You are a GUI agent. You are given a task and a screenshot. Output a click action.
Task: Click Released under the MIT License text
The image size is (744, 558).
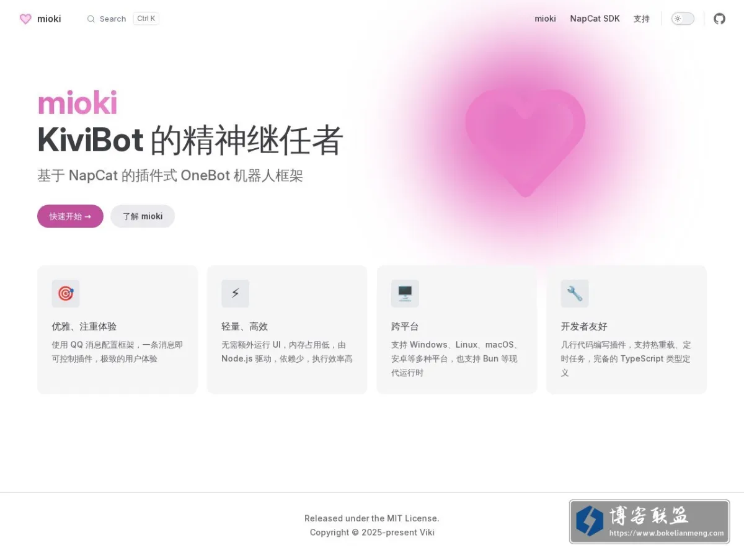(x=371, y=518)
